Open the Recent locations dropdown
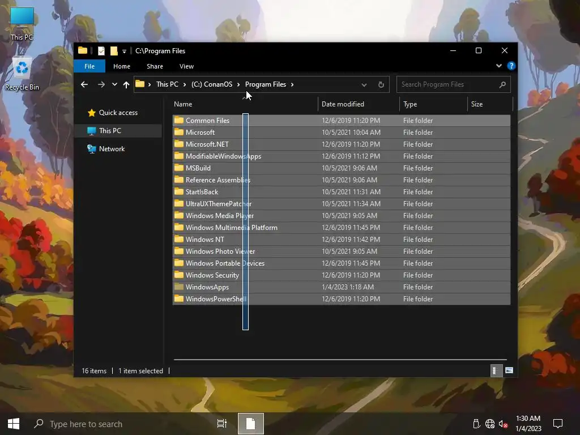 [114, 84]
